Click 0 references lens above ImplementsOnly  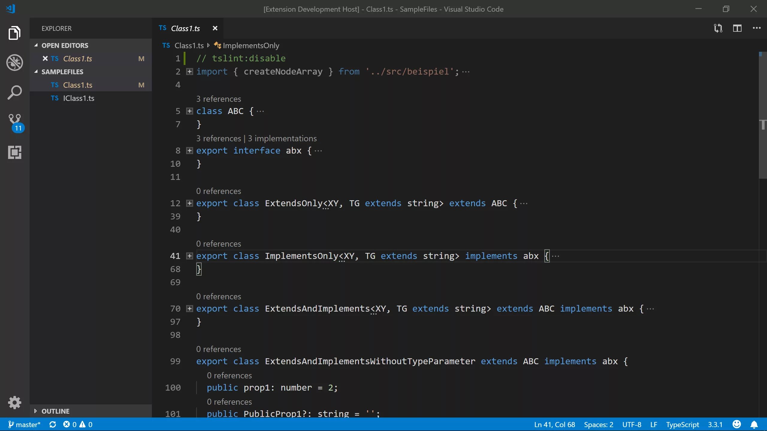coord(218,244)
